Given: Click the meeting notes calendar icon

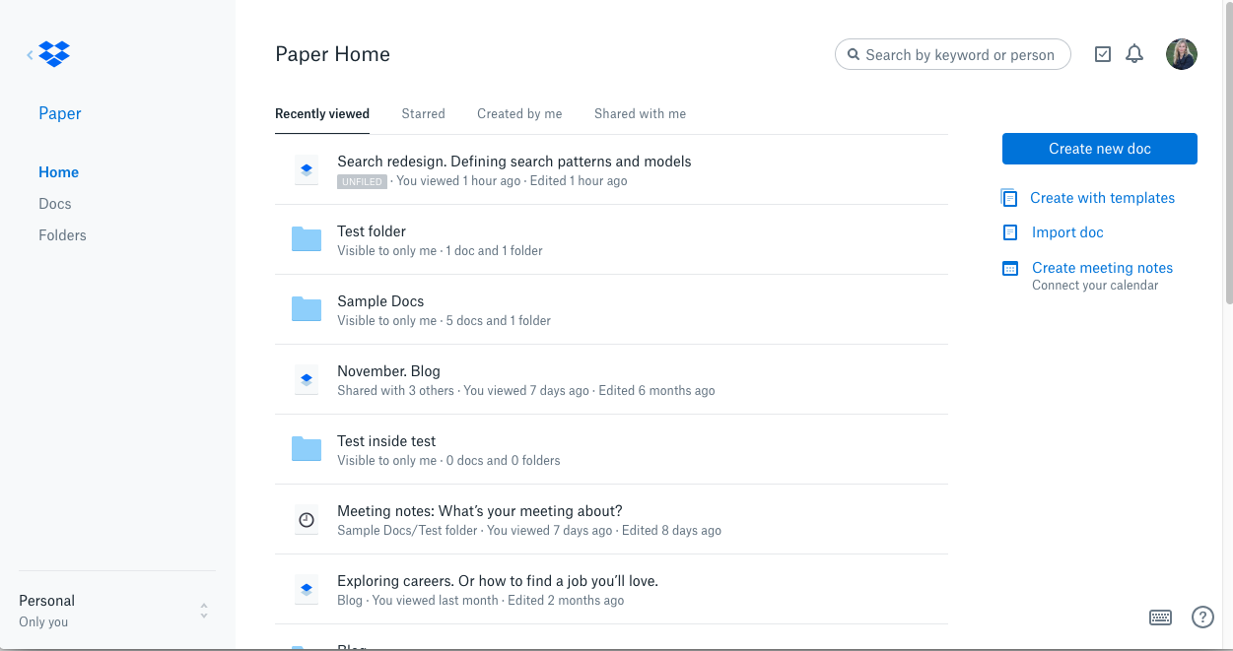Looking at the screenshot, I should (1009, 268).
